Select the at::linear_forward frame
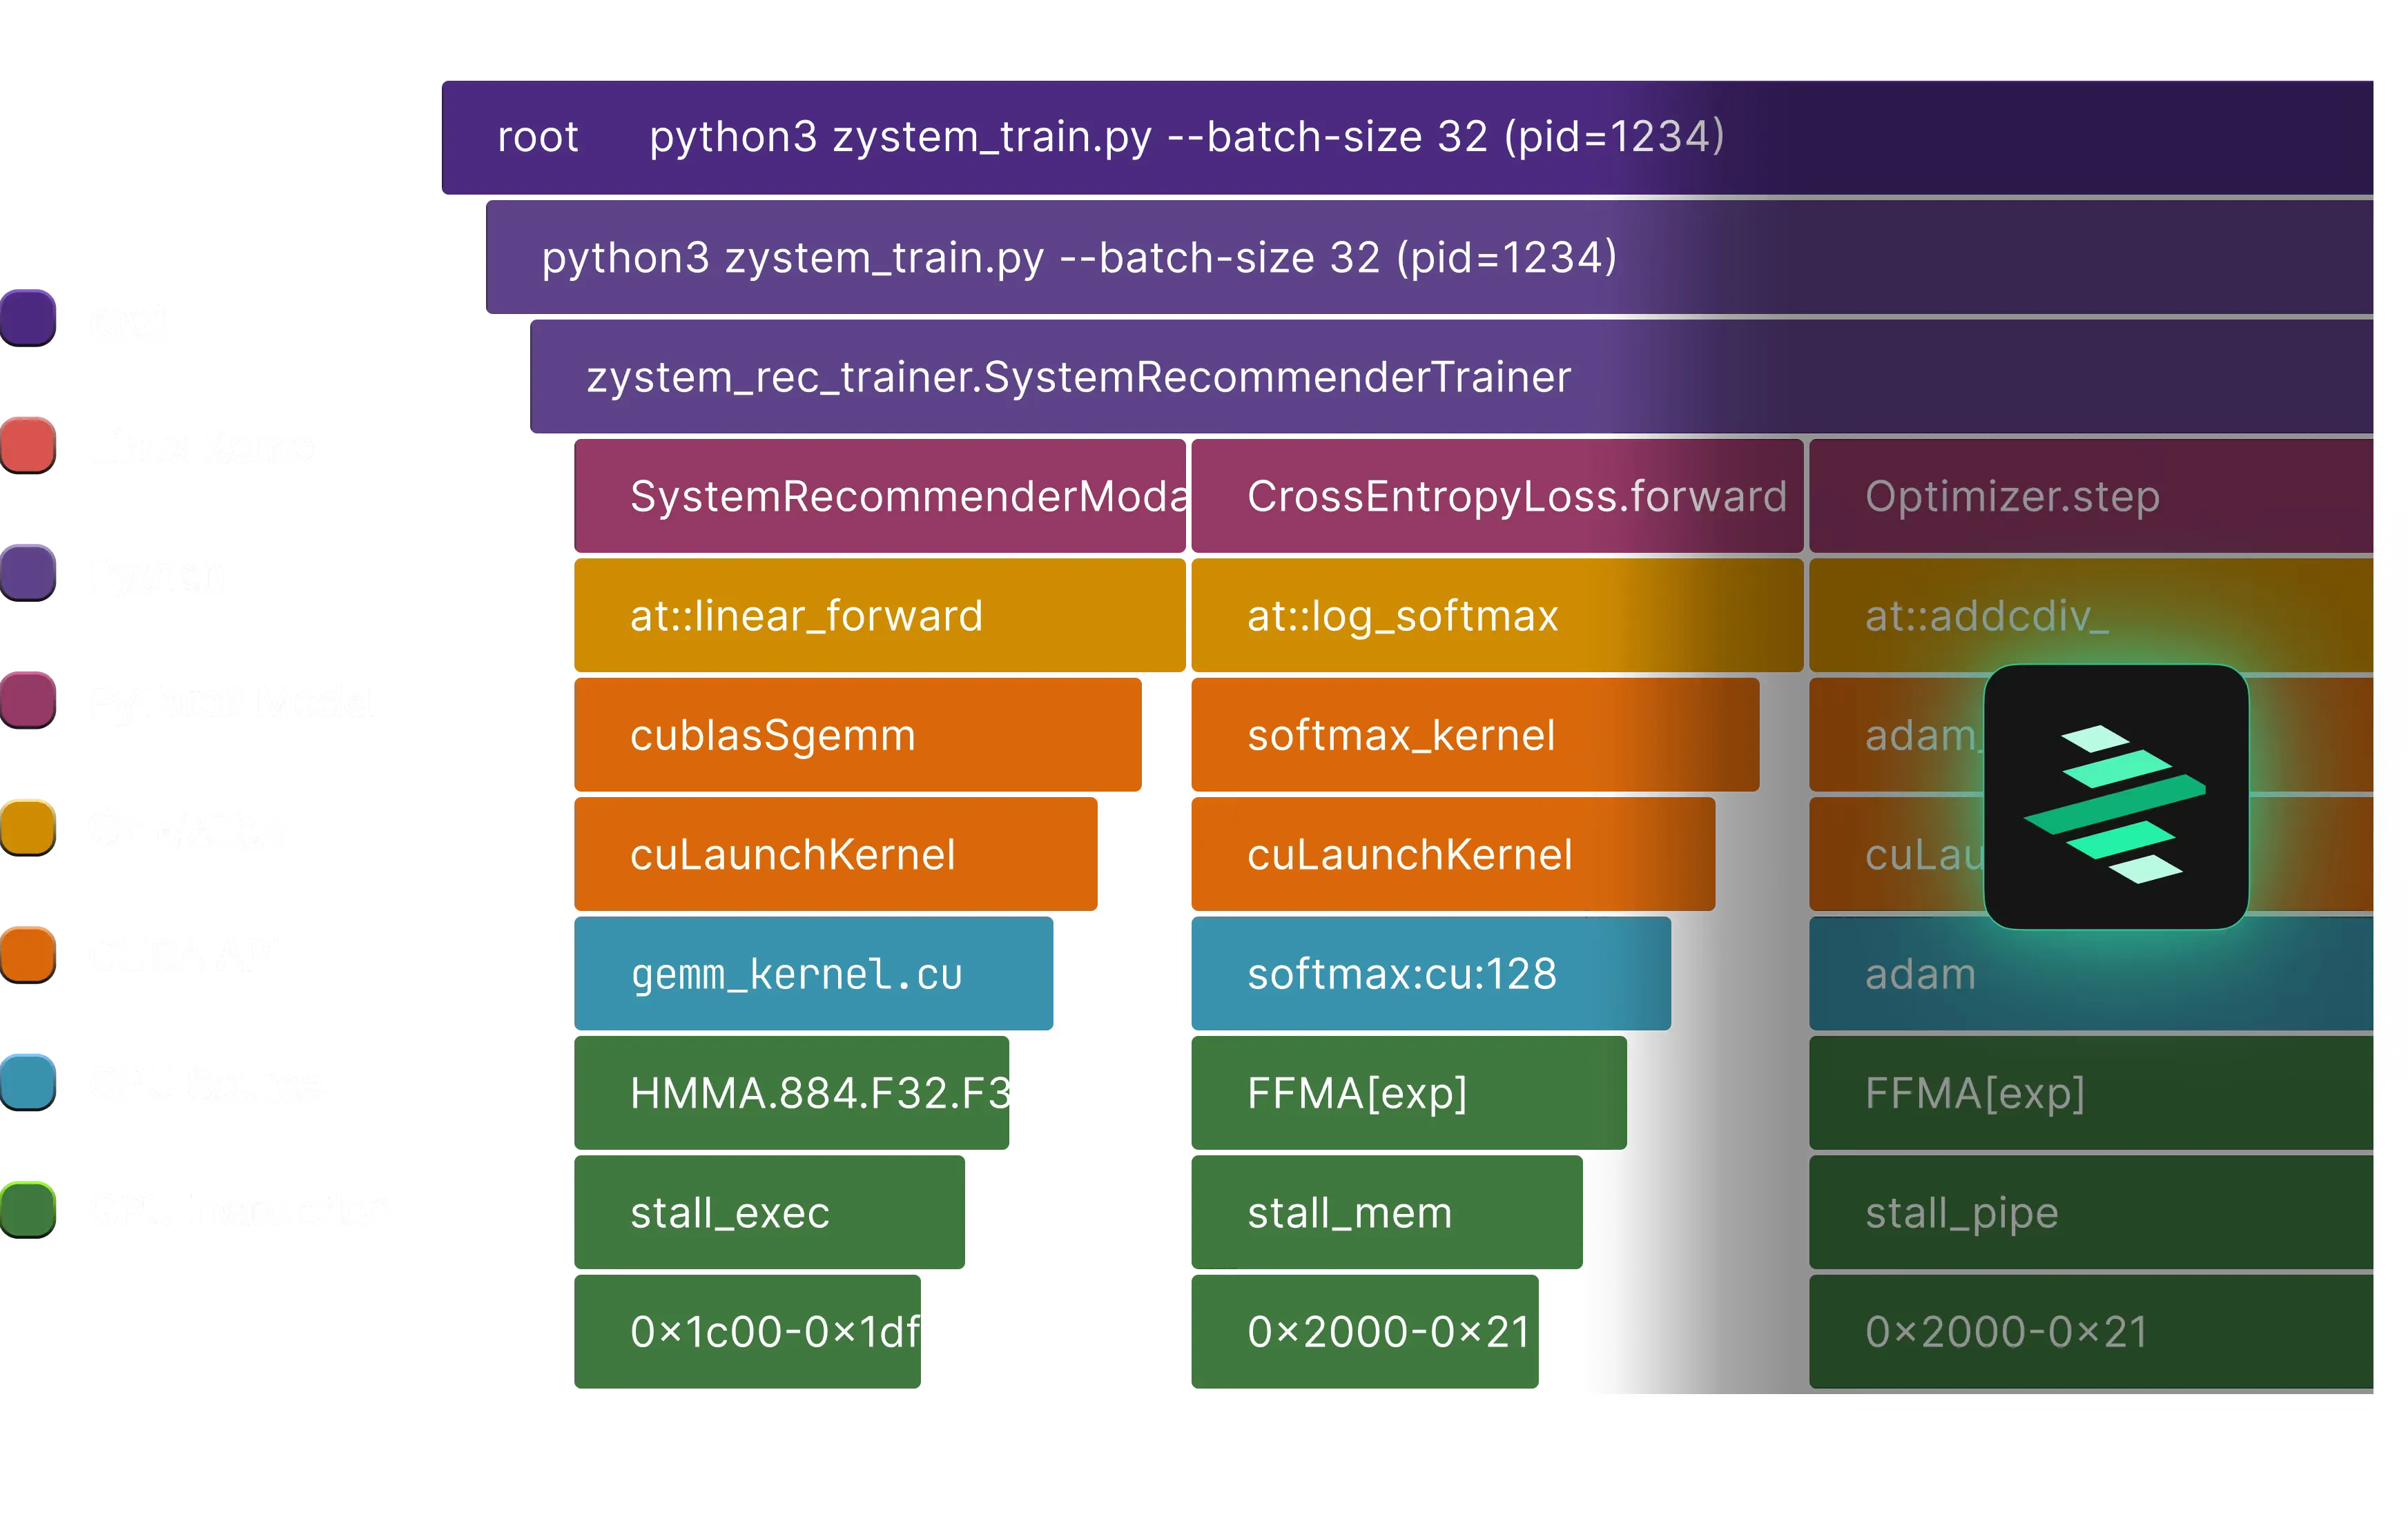 point(880,615)
